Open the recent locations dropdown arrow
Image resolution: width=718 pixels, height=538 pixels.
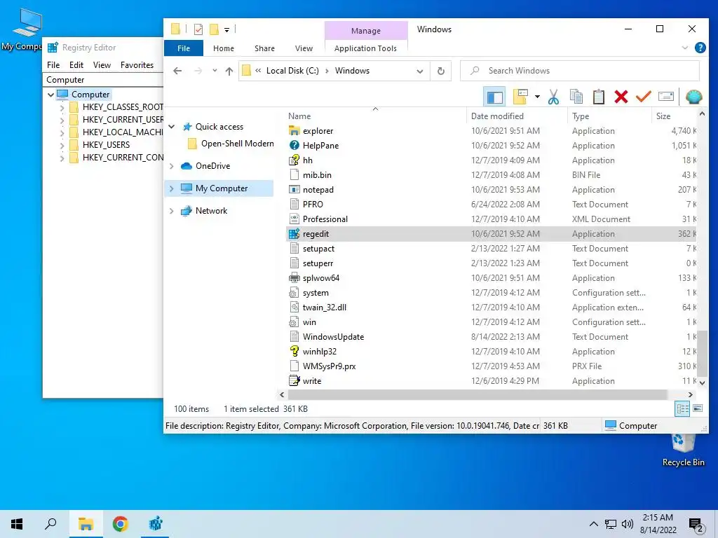(215, 71)
